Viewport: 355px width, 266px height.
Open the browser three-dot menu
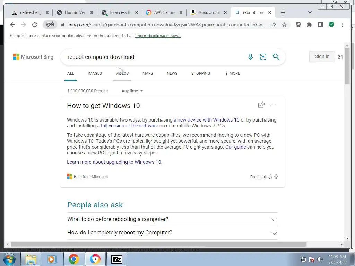(343, 25)
